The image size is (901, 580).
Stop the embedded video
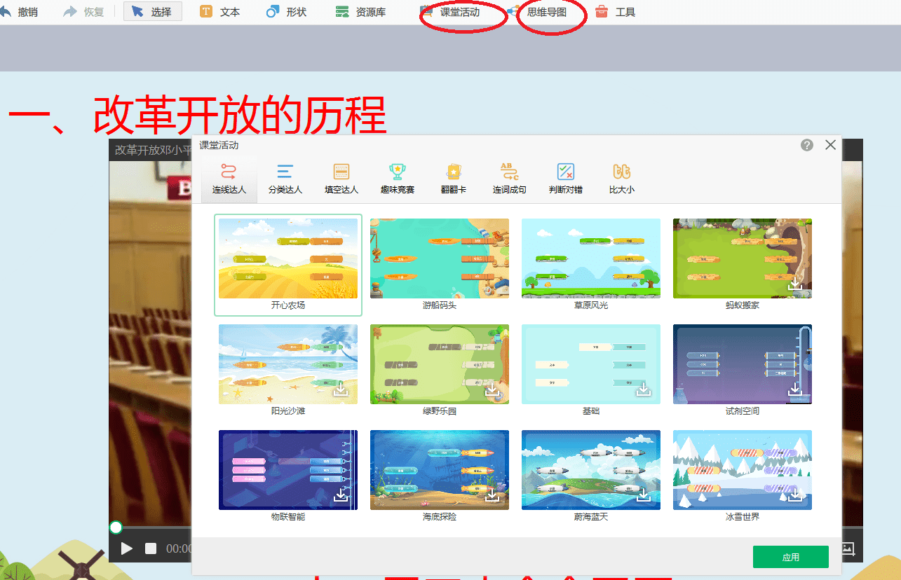[x=151, y=548]
